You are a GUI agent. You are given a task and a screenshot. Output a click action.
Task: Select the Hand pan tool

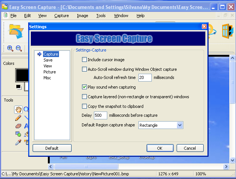point(18,109)
